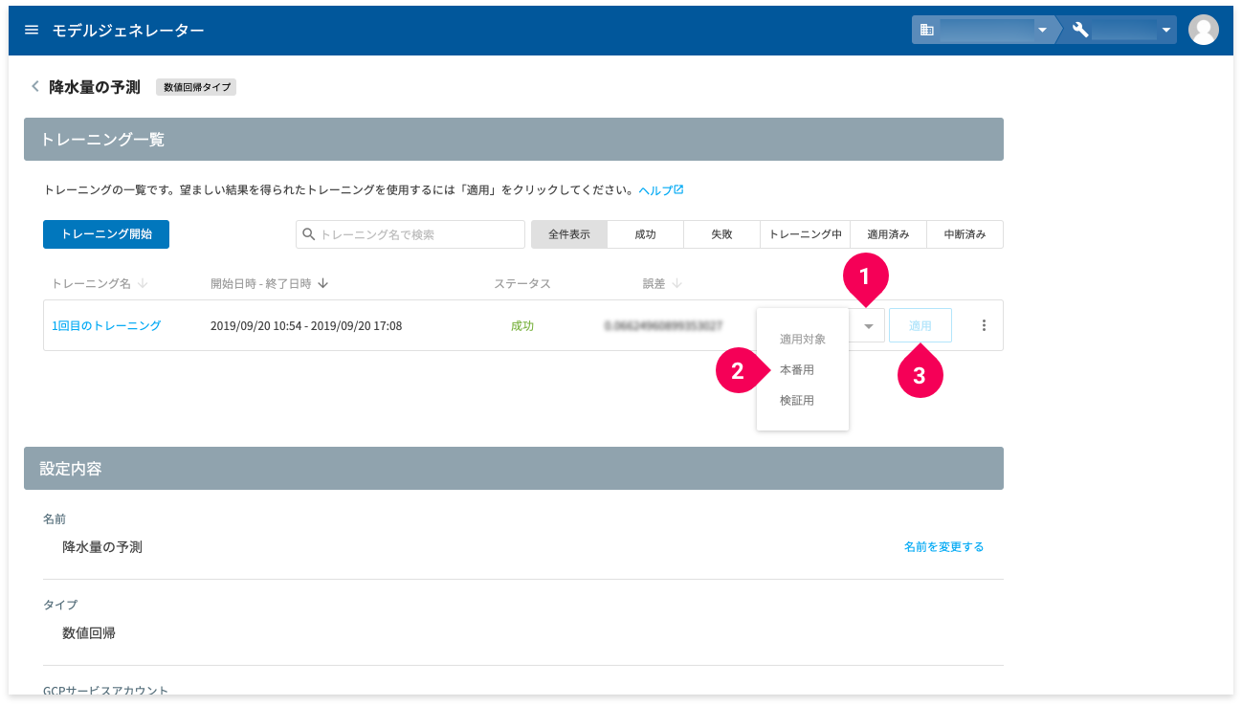This screenshot has width=1242, height=706.
Task: Sort by 誤差 column header
Action: point(662,283)
